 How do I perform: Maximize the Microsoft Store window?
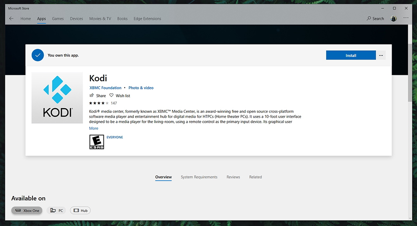394,8
